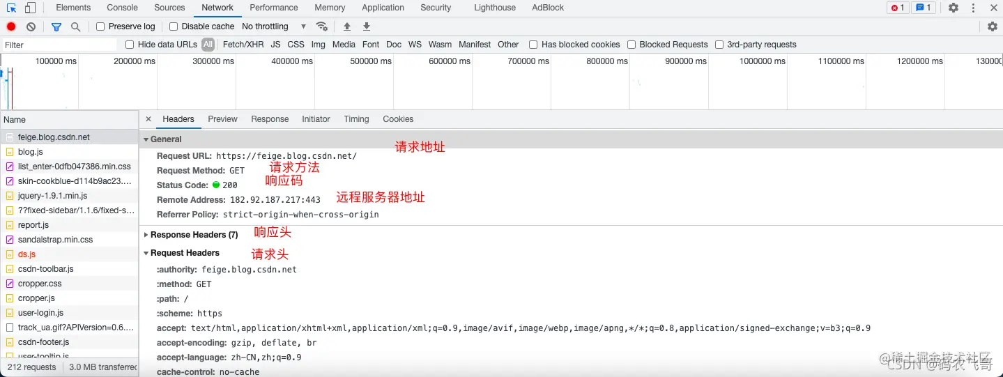This screenshot has width=1003, height=377.
Task: Select sandalstrap.min.css request row
Action: pyautogui.click(x=69, y=240)
